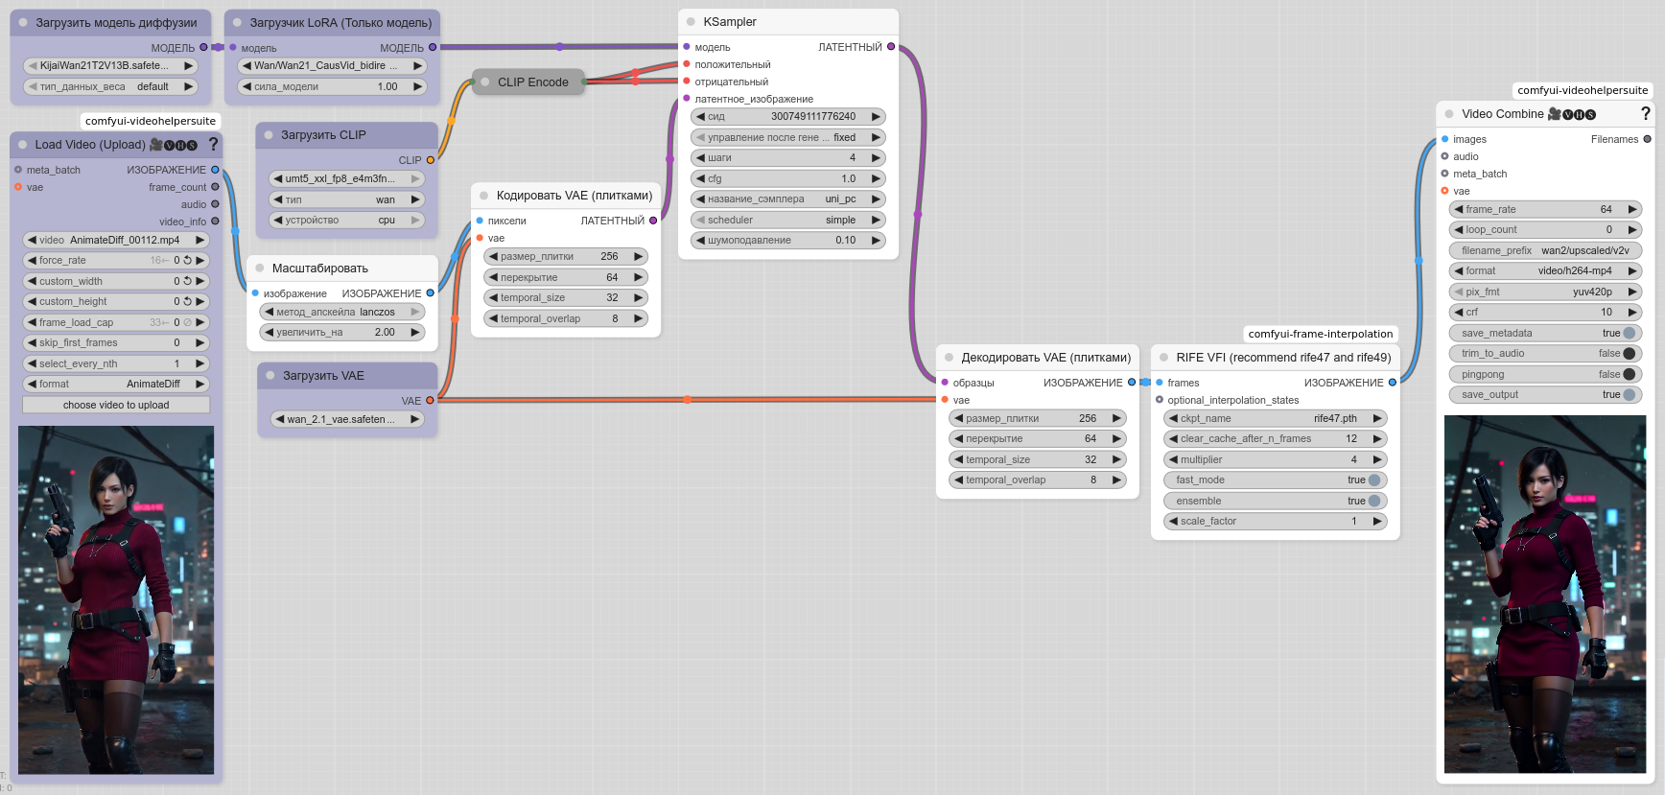Change название_сэмплера uni_pc selection
This screenshot has width=1665, height=795.
point(788,199)
